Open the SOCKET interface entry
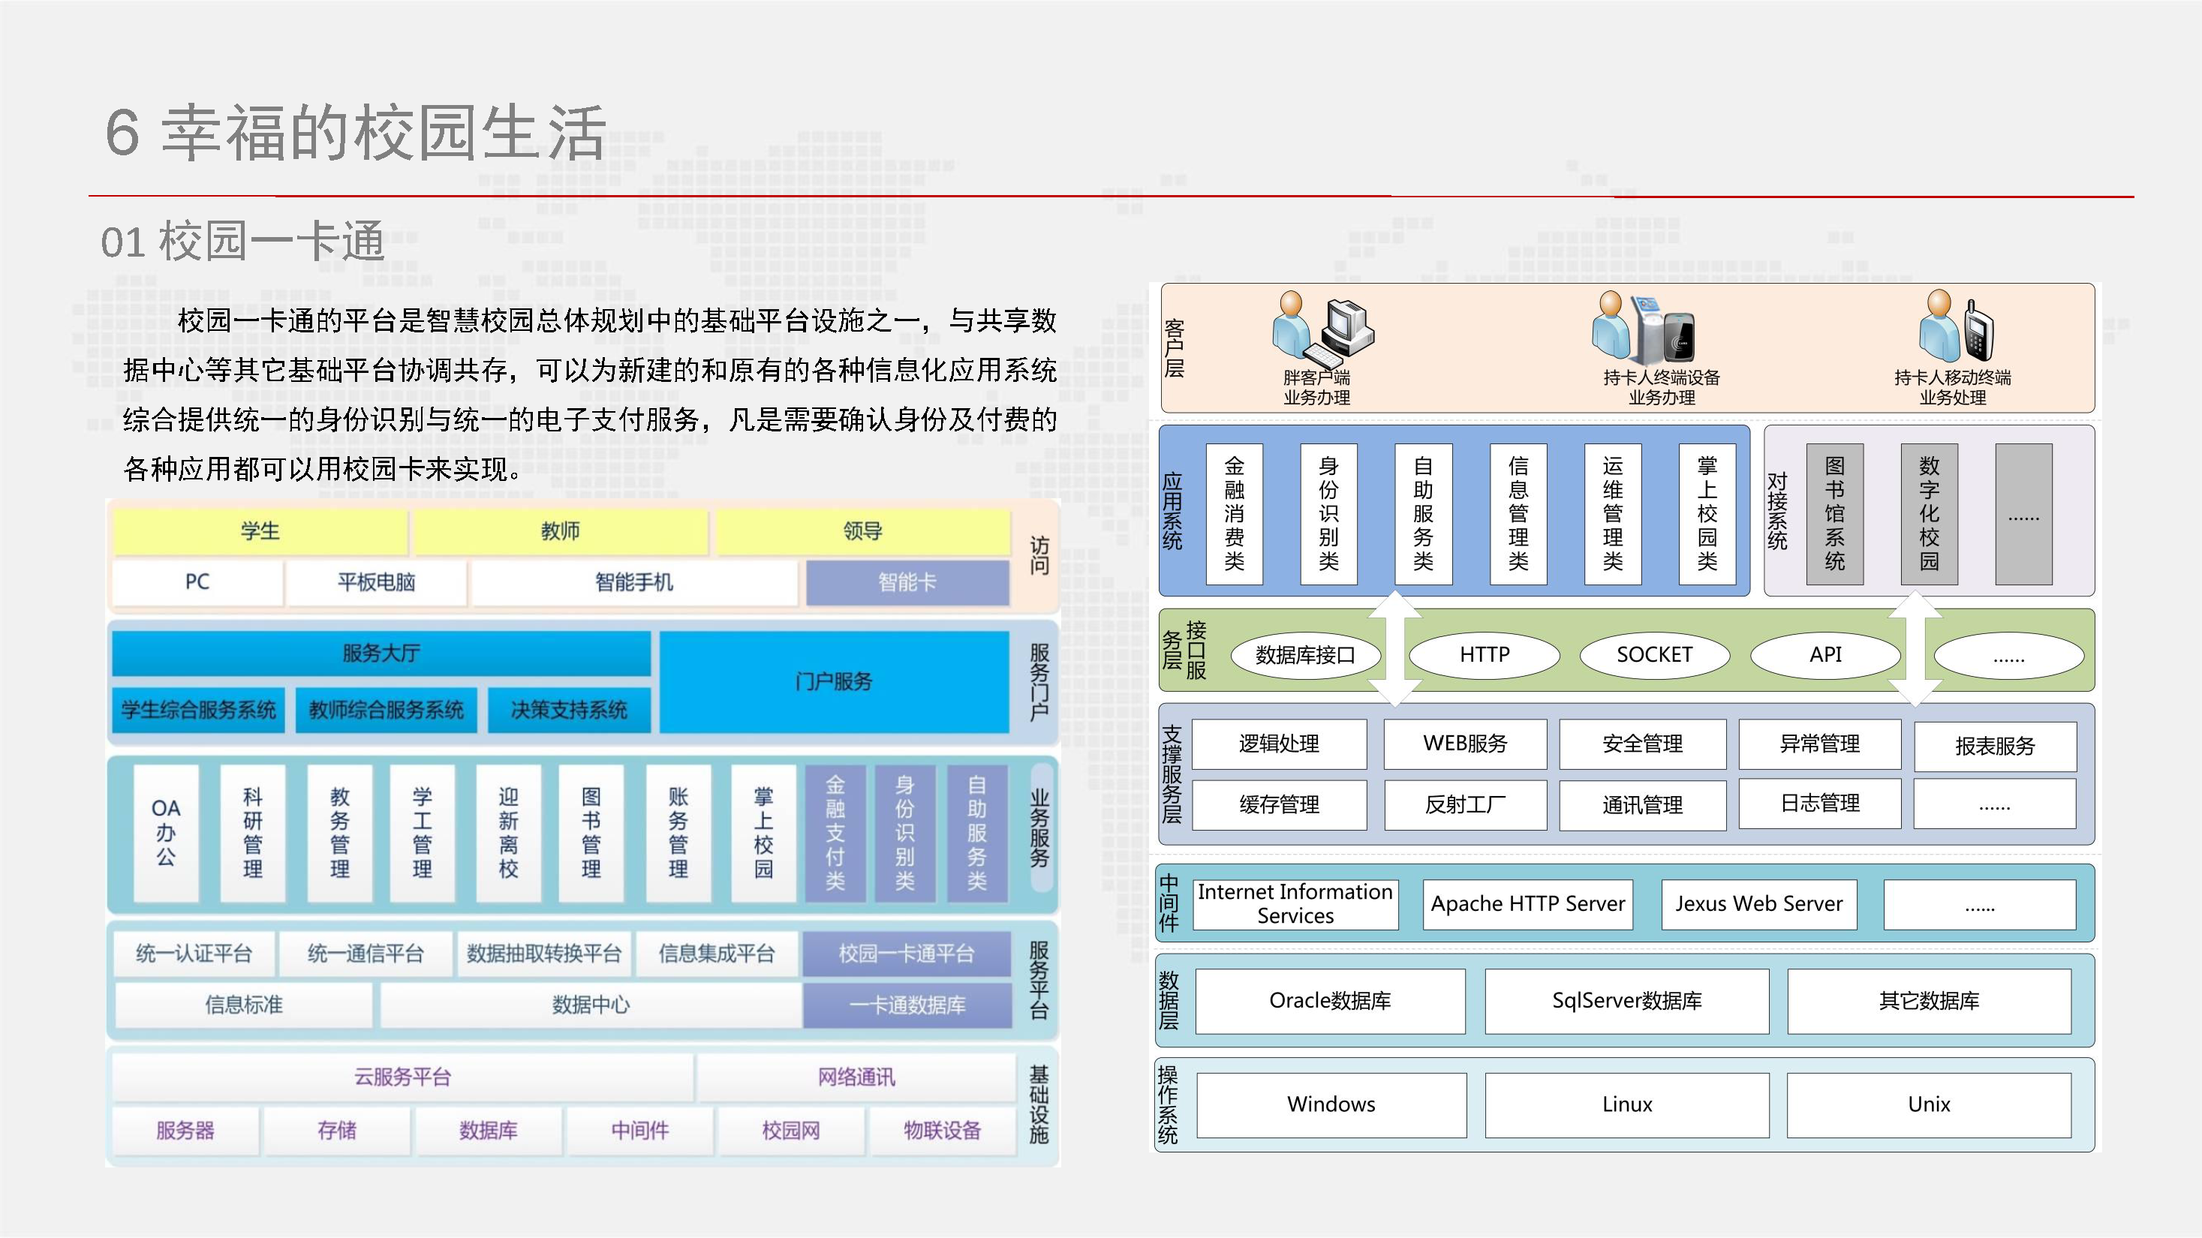Screen dimensions: 2202x1238 pos(1655,657)
